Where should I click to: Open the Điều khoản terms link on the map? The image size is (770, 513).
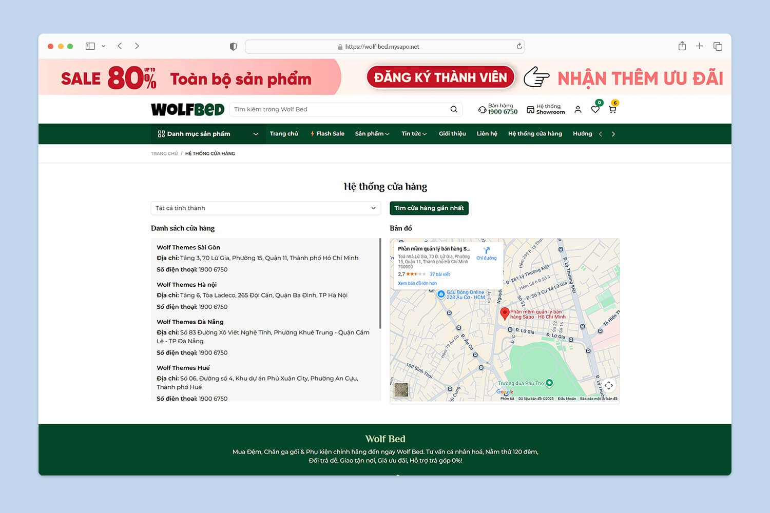(x=567, y=399)
